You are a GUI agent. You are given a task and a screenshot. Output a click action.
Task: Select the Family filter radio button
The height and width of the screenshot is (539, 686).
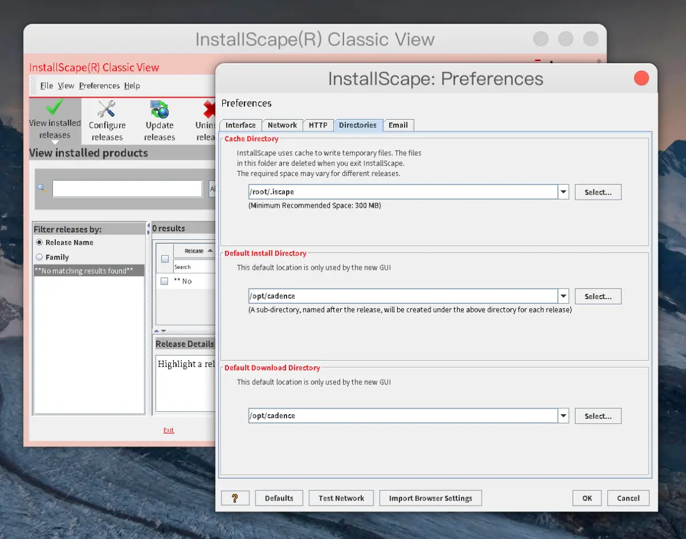(39, 257)
